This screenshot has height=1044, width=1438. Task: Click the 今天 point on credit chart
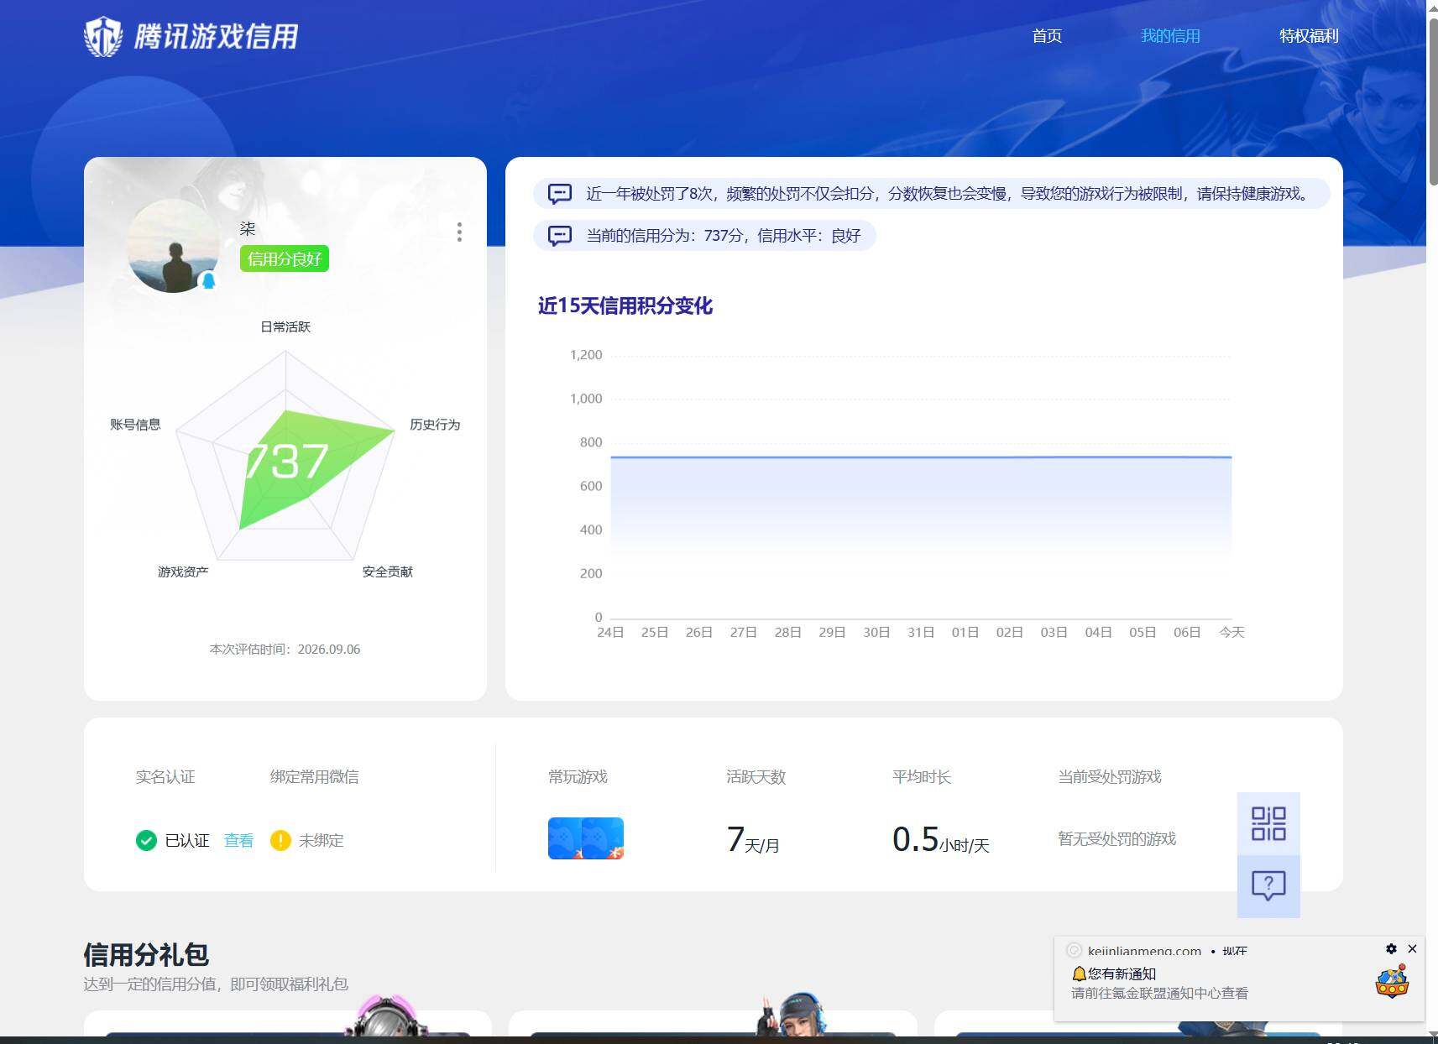tap(1231, 457)
